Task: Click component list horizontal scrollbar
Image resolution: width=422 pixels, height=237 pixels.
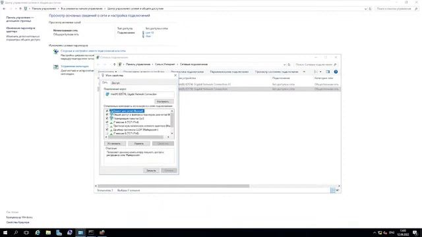Action: pos(136,137)
